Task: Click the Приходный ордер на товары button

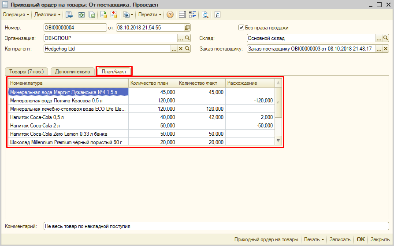Action: coord(266,239)
